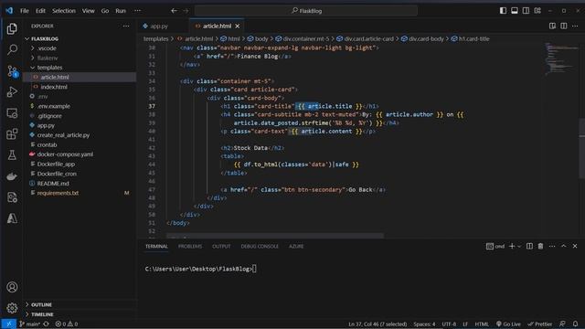Open index.html in the explorer
This screenshot has width=585, height=329.
[x=80, y=87]
